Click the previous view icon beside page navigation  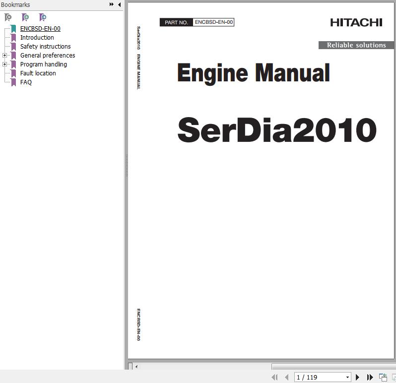(x=383, y=378)
